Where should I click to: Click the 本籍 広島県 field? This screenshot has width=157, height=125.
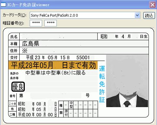point(84,44)
